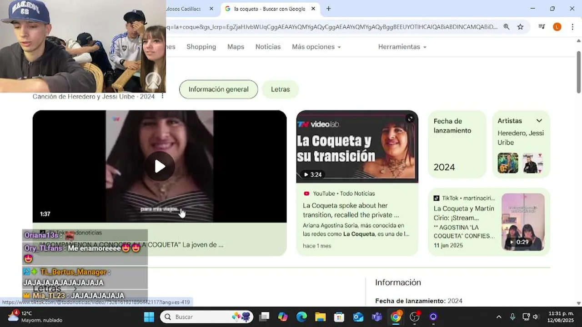Open 'La Coqueta spoke about her transition' link
Screen dimensions: 582x327
pyautogui.click(x=351, y=210)
